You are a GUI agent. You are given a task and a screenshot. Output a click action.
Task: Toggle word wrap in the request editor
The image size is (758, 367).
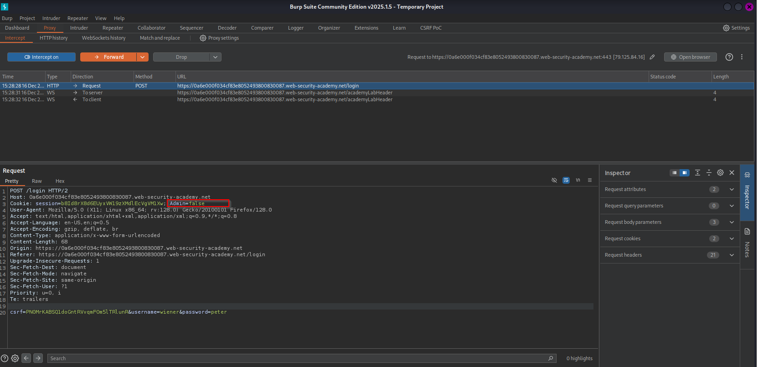pyautogui.click(x=566, y=180)
